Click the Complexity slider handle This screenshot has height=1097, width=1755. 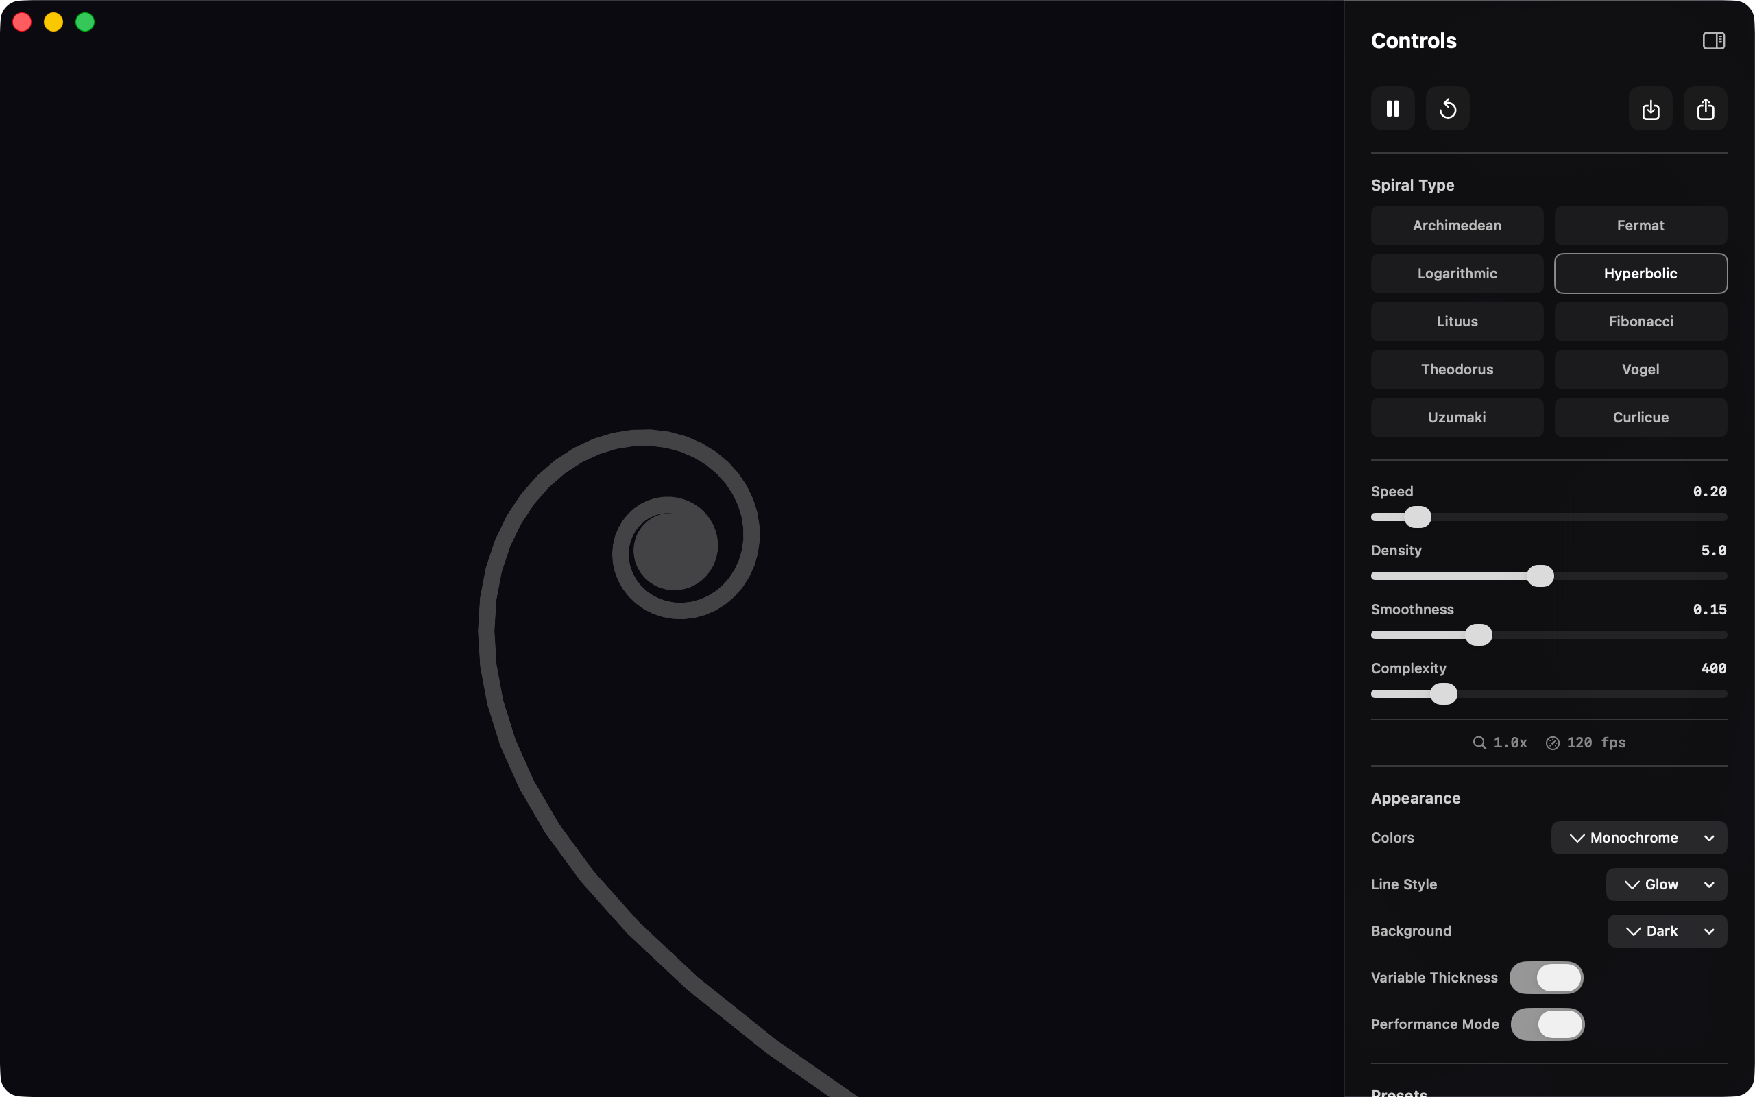1444,694
